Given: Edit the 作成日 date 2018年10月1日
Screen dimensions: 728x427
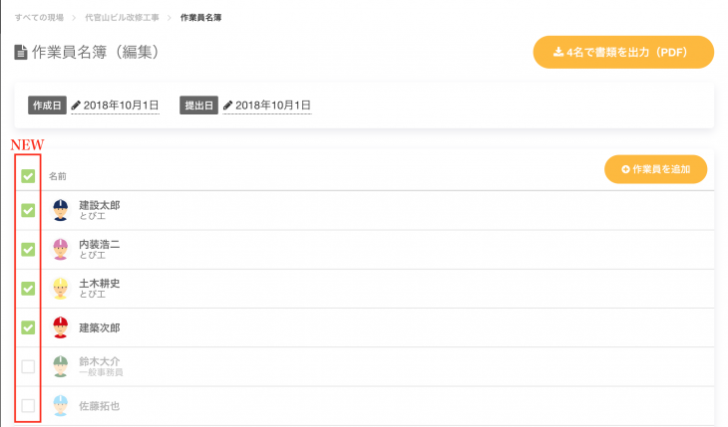Looking at the screenshot, I should tap(121, 106).
